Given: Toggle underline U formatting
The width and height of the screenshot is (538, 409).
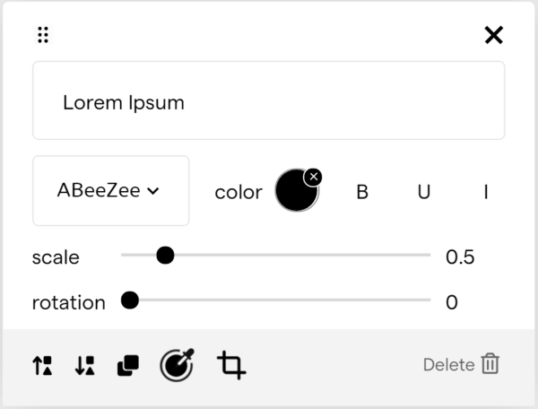Looking at the screenshot, I should [x=424, y=192].
